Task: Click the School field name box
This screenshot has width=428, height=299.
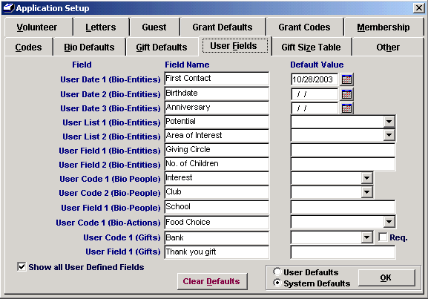Action: 217,207
